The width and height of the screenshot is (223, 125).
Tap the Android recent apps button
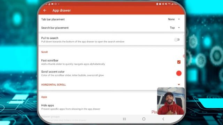pyautogui.click(x=124, y=119)
